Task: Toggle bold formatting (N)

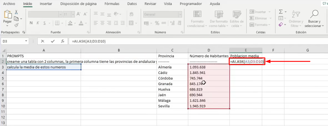Action: 31,23
